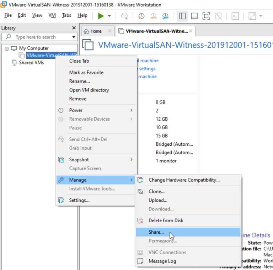Image resolution: width=273 pixels, height=270 pixels.
Task: Select Clone... from the Manage submenu
Action: point(156,191)
